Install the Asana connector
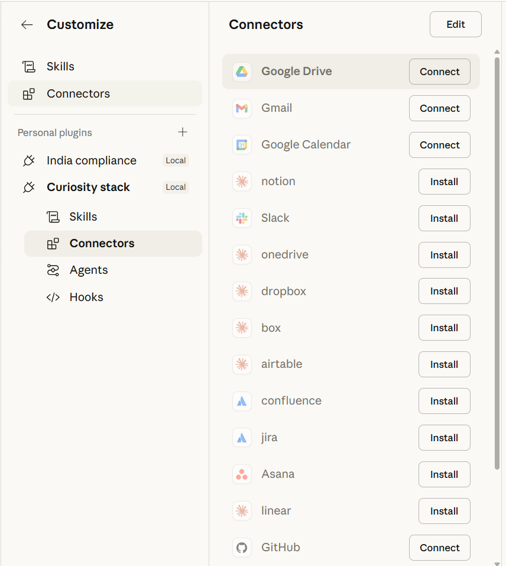This screenshot has height=566, width=506. coord(445,474)
